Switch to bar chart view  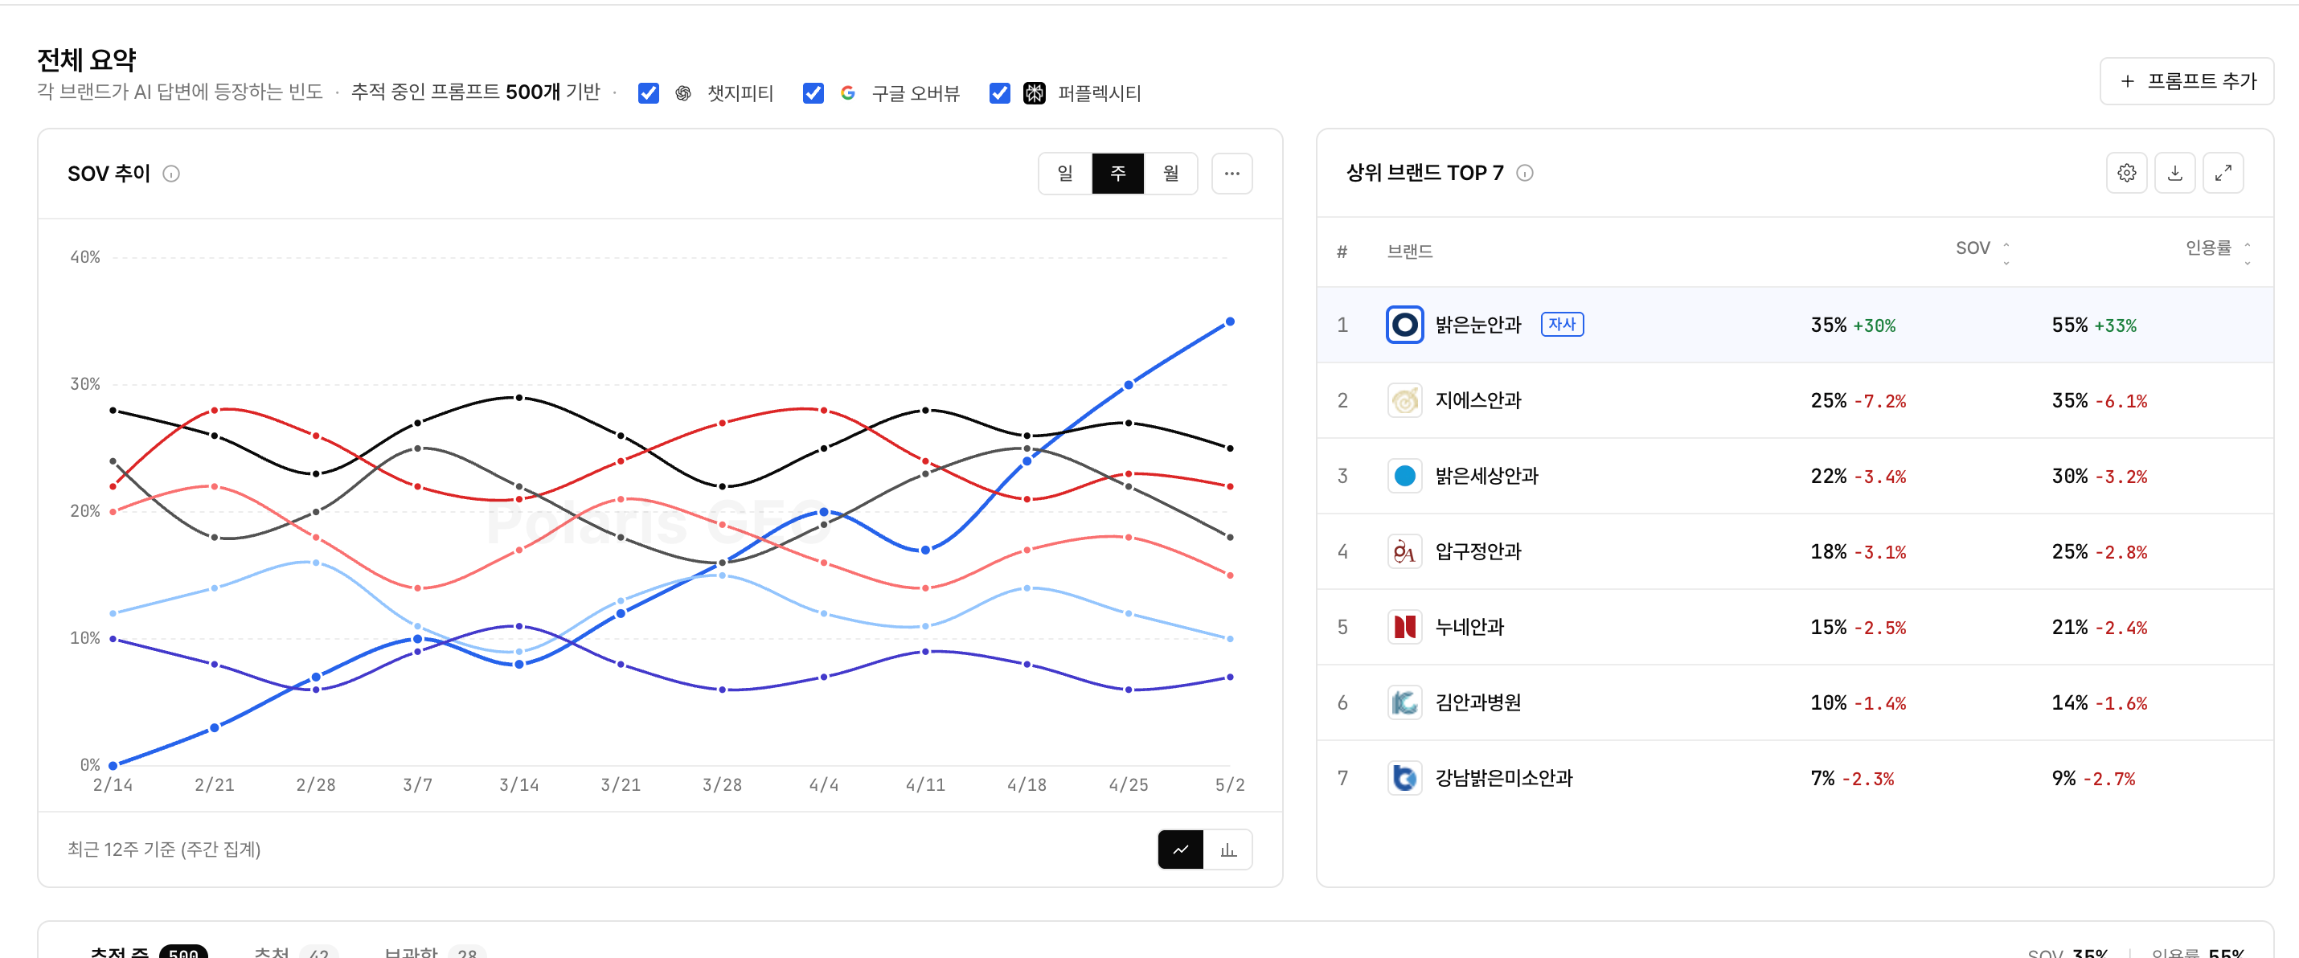1228,850
